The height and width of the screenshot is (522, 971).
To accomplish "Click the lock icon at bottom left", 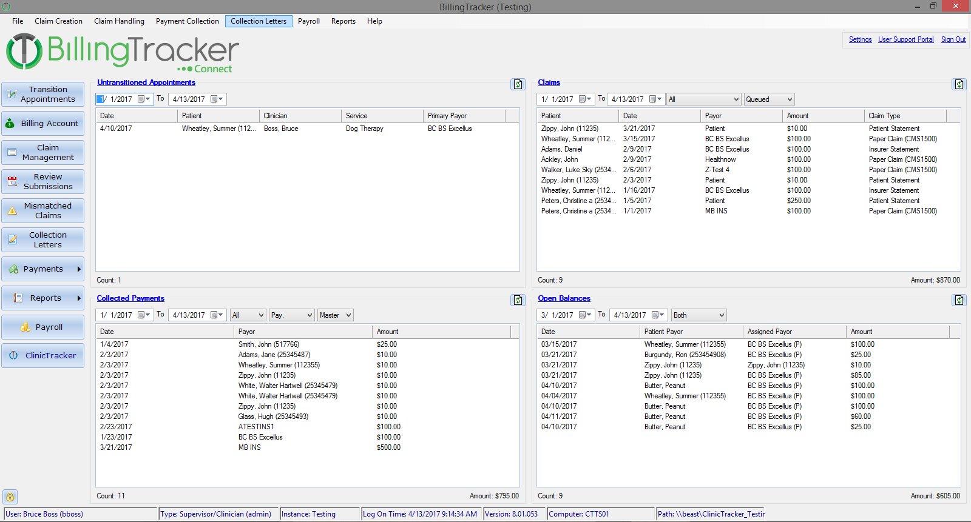I will coord(10,497).
